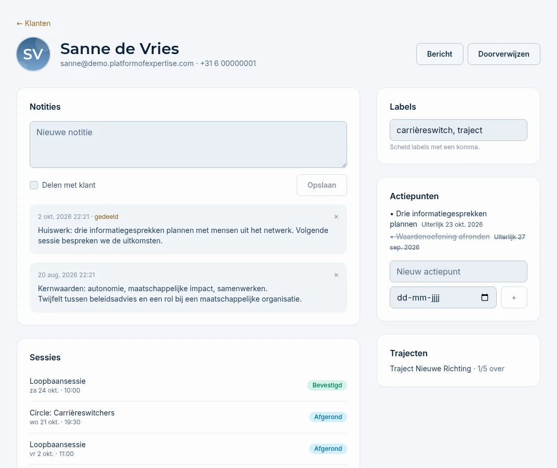Screen dimensions: 557x468
Task: Click the Doorverwijzen button
Action: pyautogui.click(x=503, y=54)
